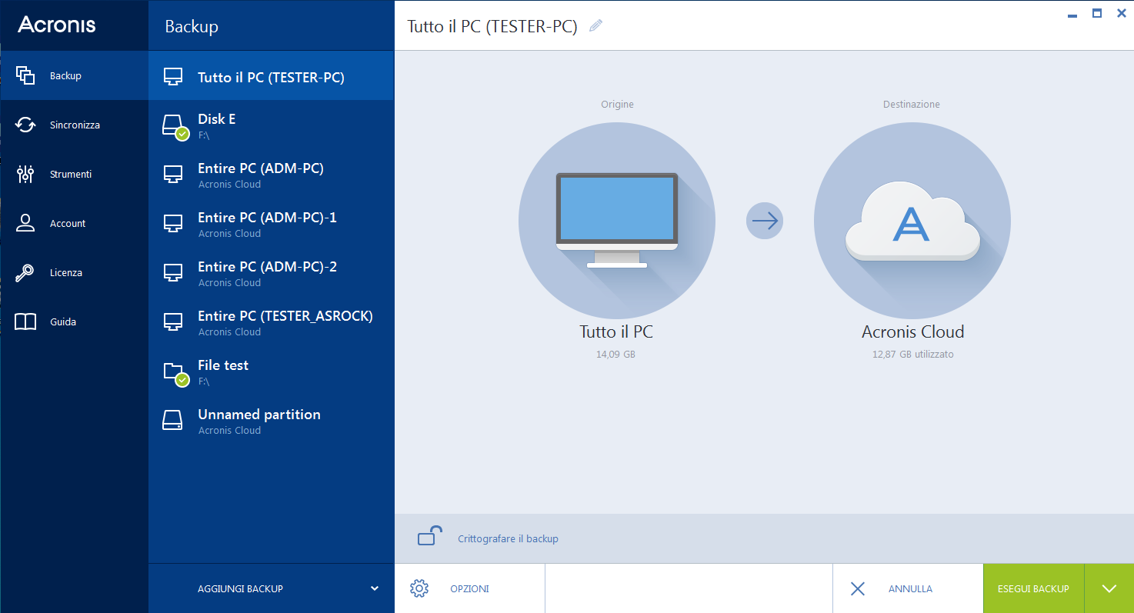Click the monitor icon beside Tutto il PC (TESTER-PC)
This screenshot has height=613, width=1134.
pos(173,77)
